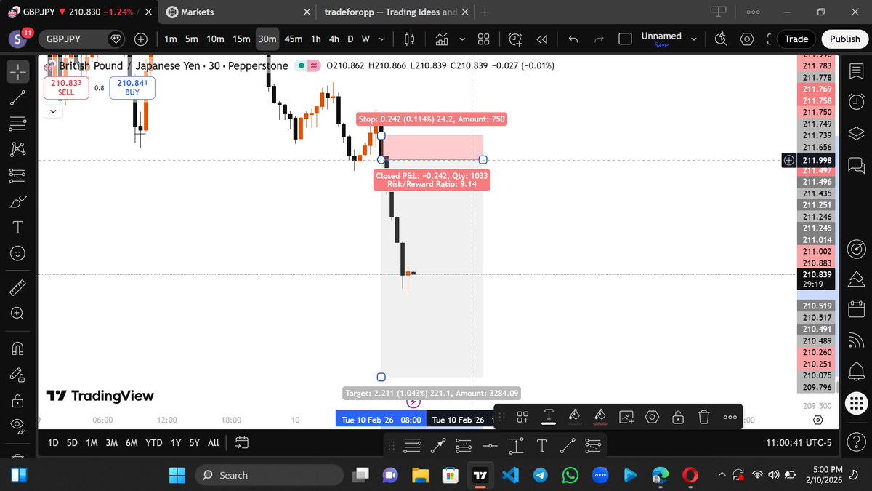This screenshot has height=491, width=872.
Task: Open the Indicators dialog
Action: [x=442, y=39]
